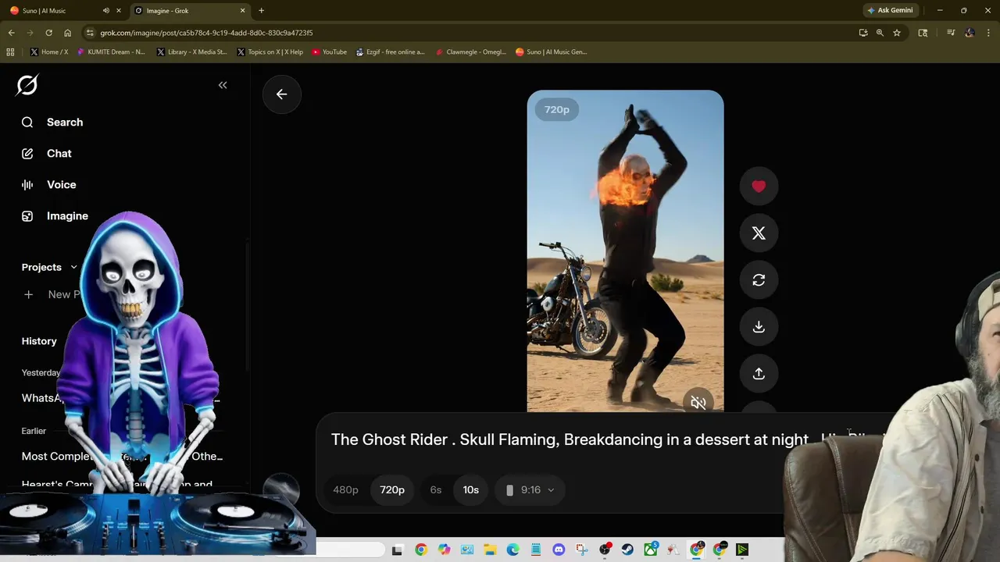The image size is (1000, 562).
Task: Open the KUMITE Dream bookmark
Action: (x=111, y=52)
